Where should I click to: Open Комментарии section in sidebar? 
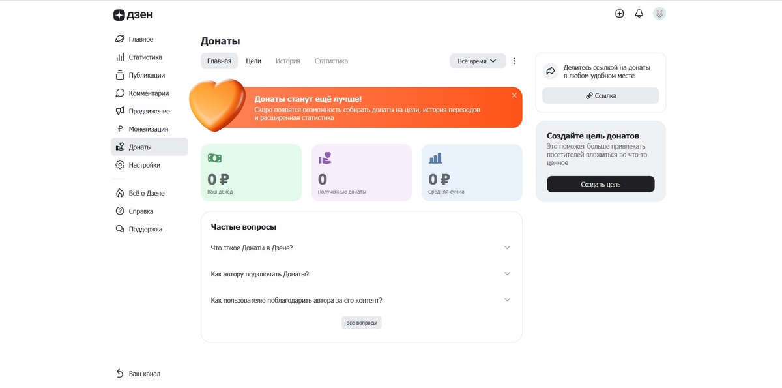coord(149,93)
